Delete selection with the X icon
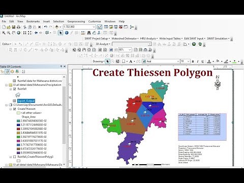Image resolution: width=244 pixels, height=183 pixels. [39, 27]
